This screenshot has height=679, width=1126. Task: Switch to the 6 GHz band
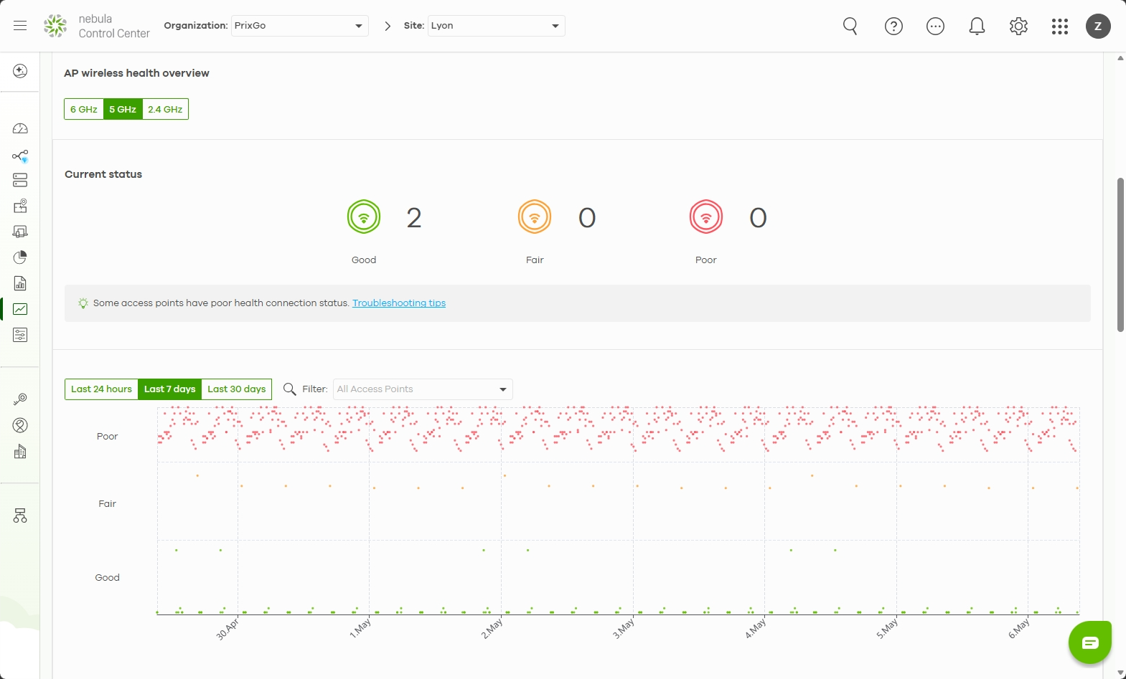coord(84,109)
